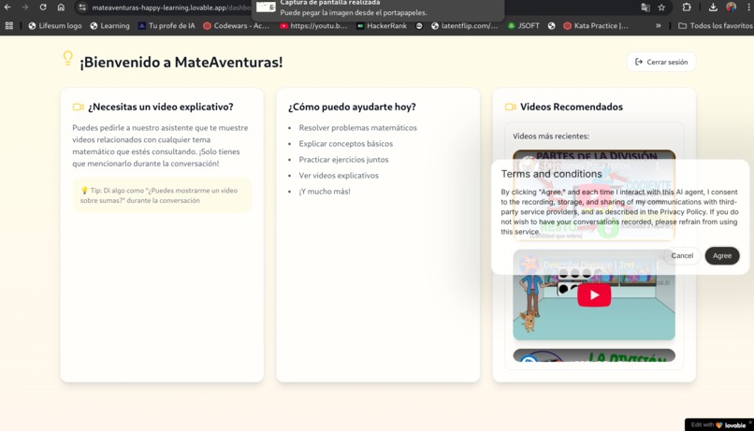Click the list item Ver videos explicativos

coord(339,176)
